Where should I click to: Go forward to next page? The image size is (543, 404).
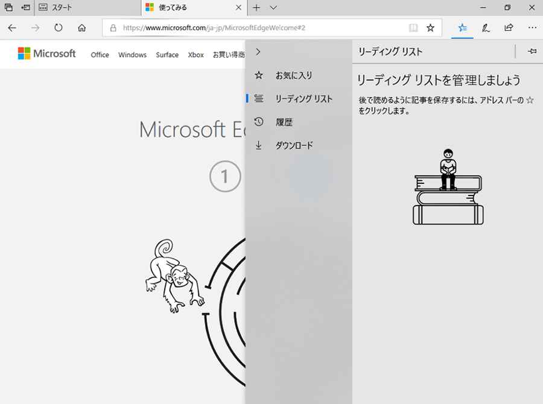[36, 28]
